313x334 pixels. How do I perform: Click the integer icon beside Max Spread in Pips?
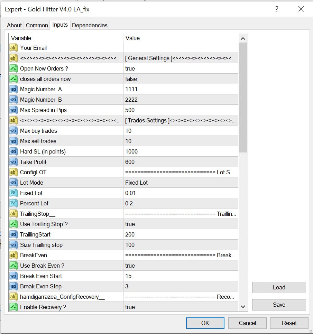coord(13,110)
